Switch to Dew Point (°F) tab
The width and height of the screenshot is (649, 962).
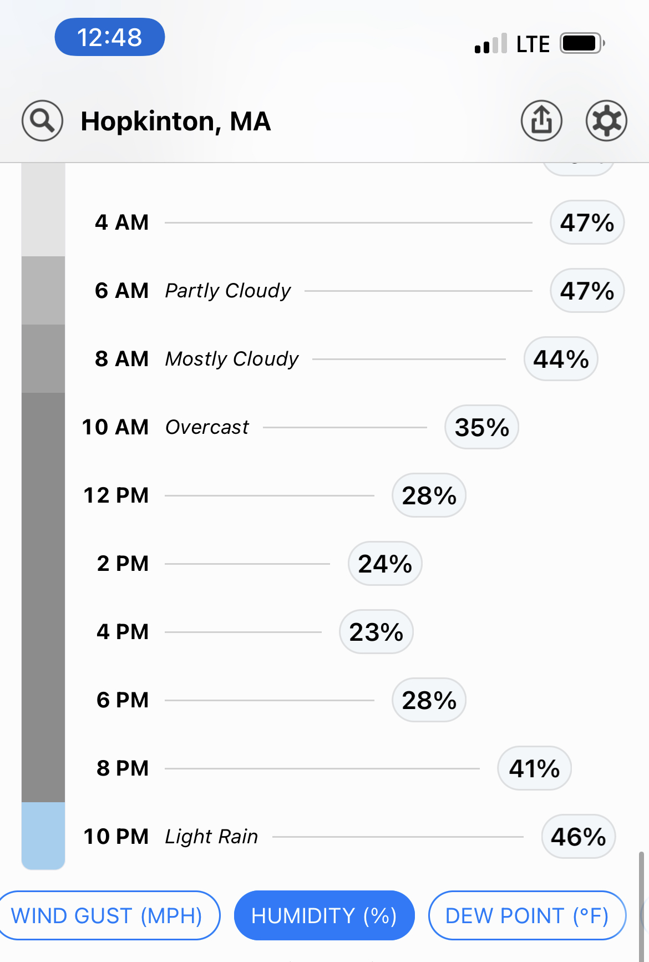coord(527,915)
